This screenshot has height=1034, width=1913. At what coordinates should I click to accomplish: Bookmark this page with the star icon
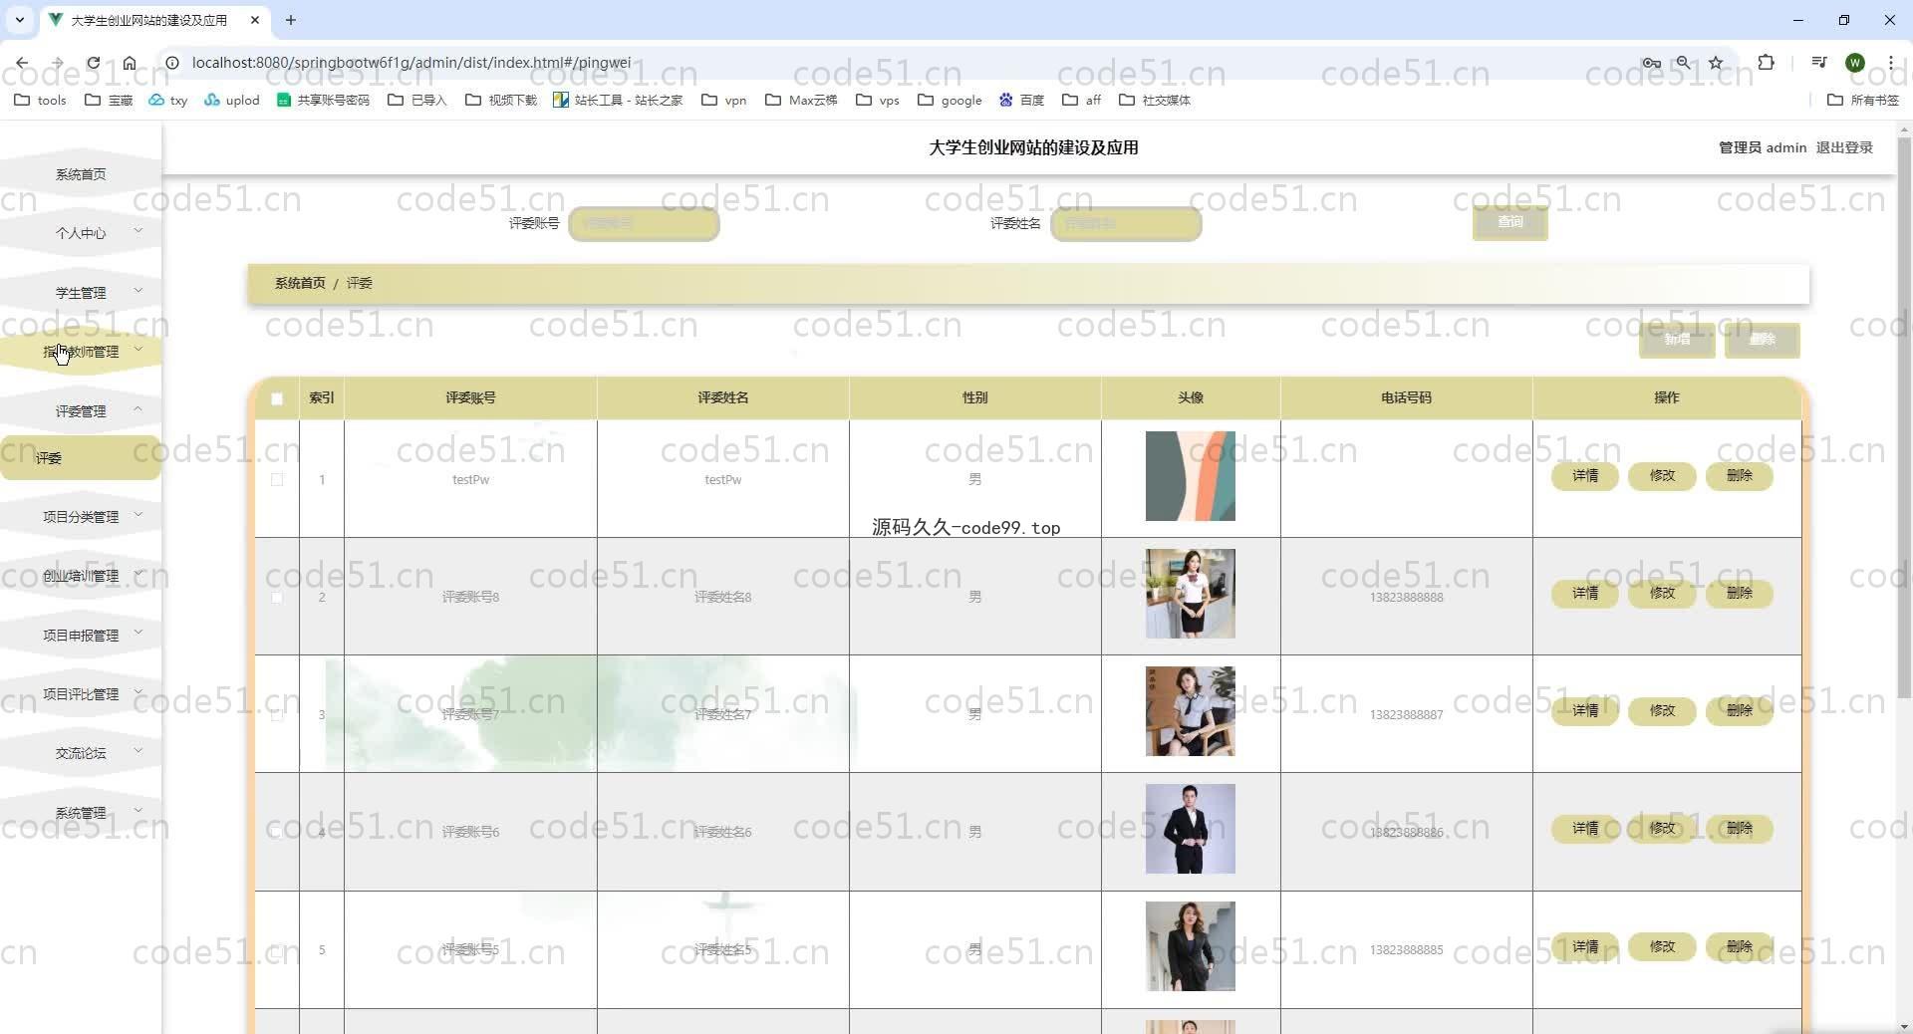(x=1716, y=63)
